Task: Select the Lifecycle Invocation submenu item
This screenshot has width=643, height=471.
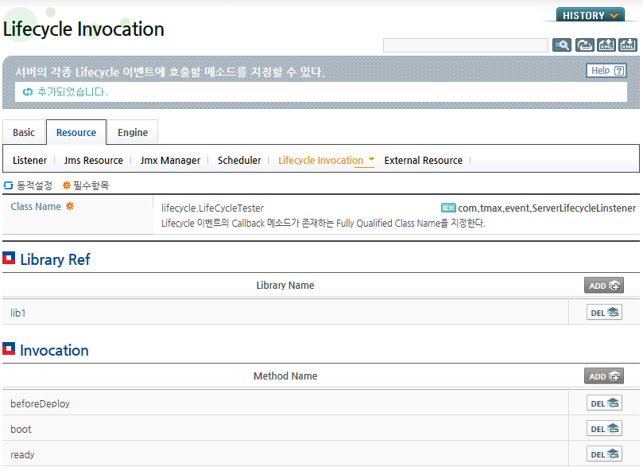Action: click(x=320, y=160)
